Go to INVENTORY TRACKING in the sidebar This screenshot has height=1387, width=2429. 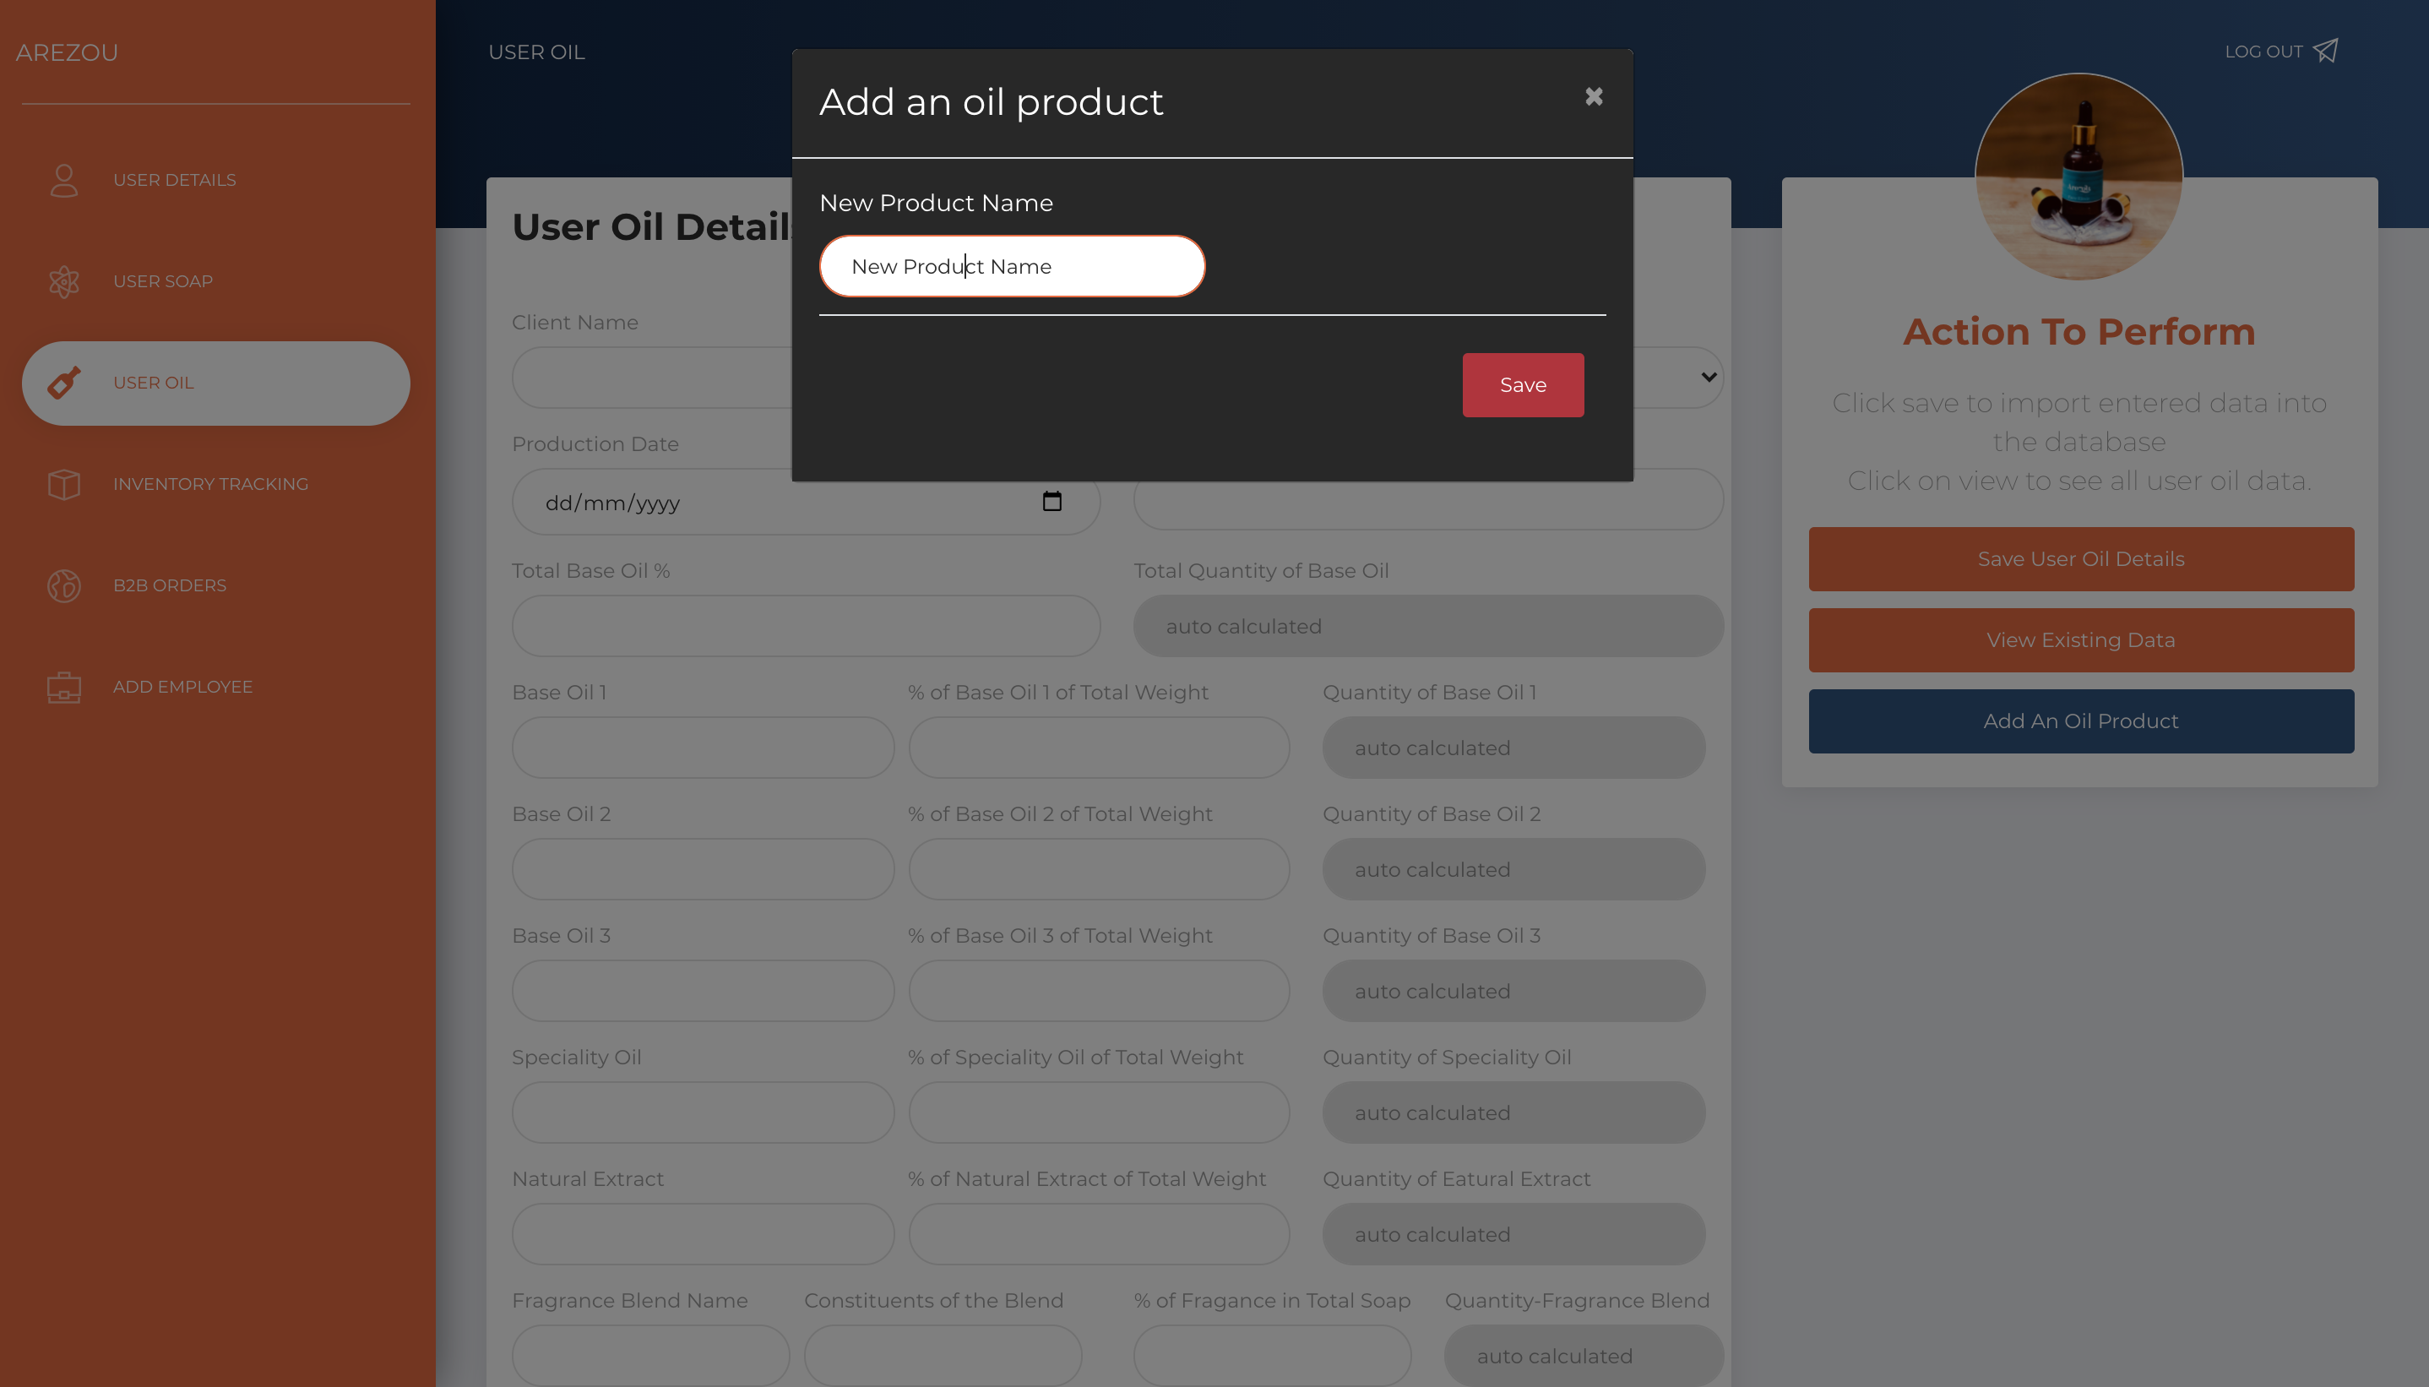(210, 484)
